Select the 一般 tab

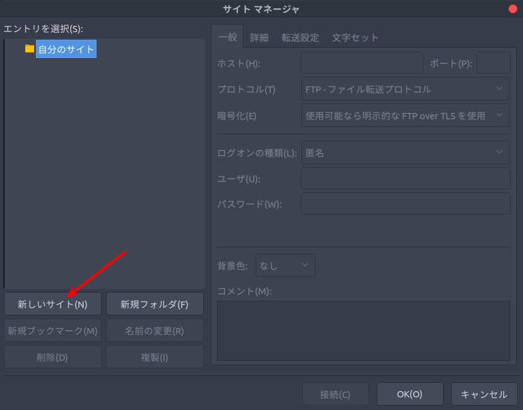pyautogui.click(x=228, y=37)
